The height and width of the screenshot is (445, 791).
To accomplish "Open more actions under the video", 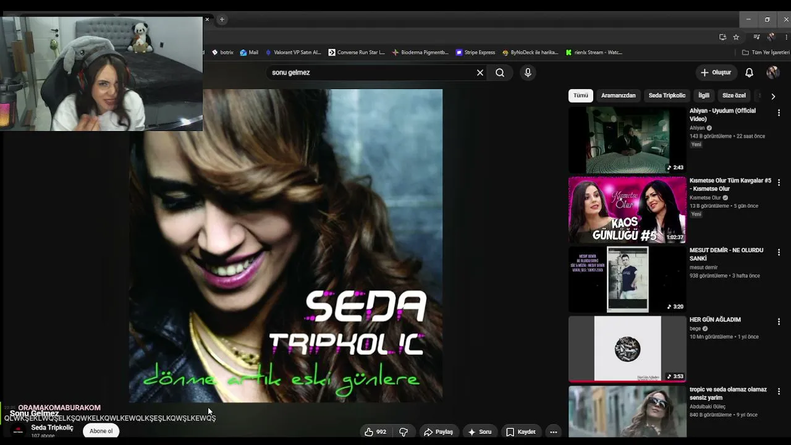I will [554, 432].
